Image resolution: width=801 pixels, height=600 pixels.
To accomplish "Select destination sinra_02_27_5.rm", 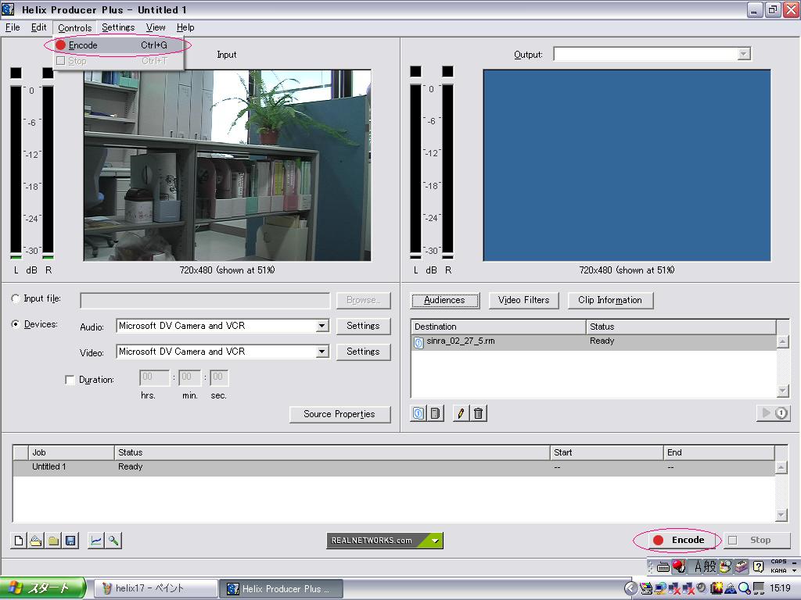I will (594, 342).
